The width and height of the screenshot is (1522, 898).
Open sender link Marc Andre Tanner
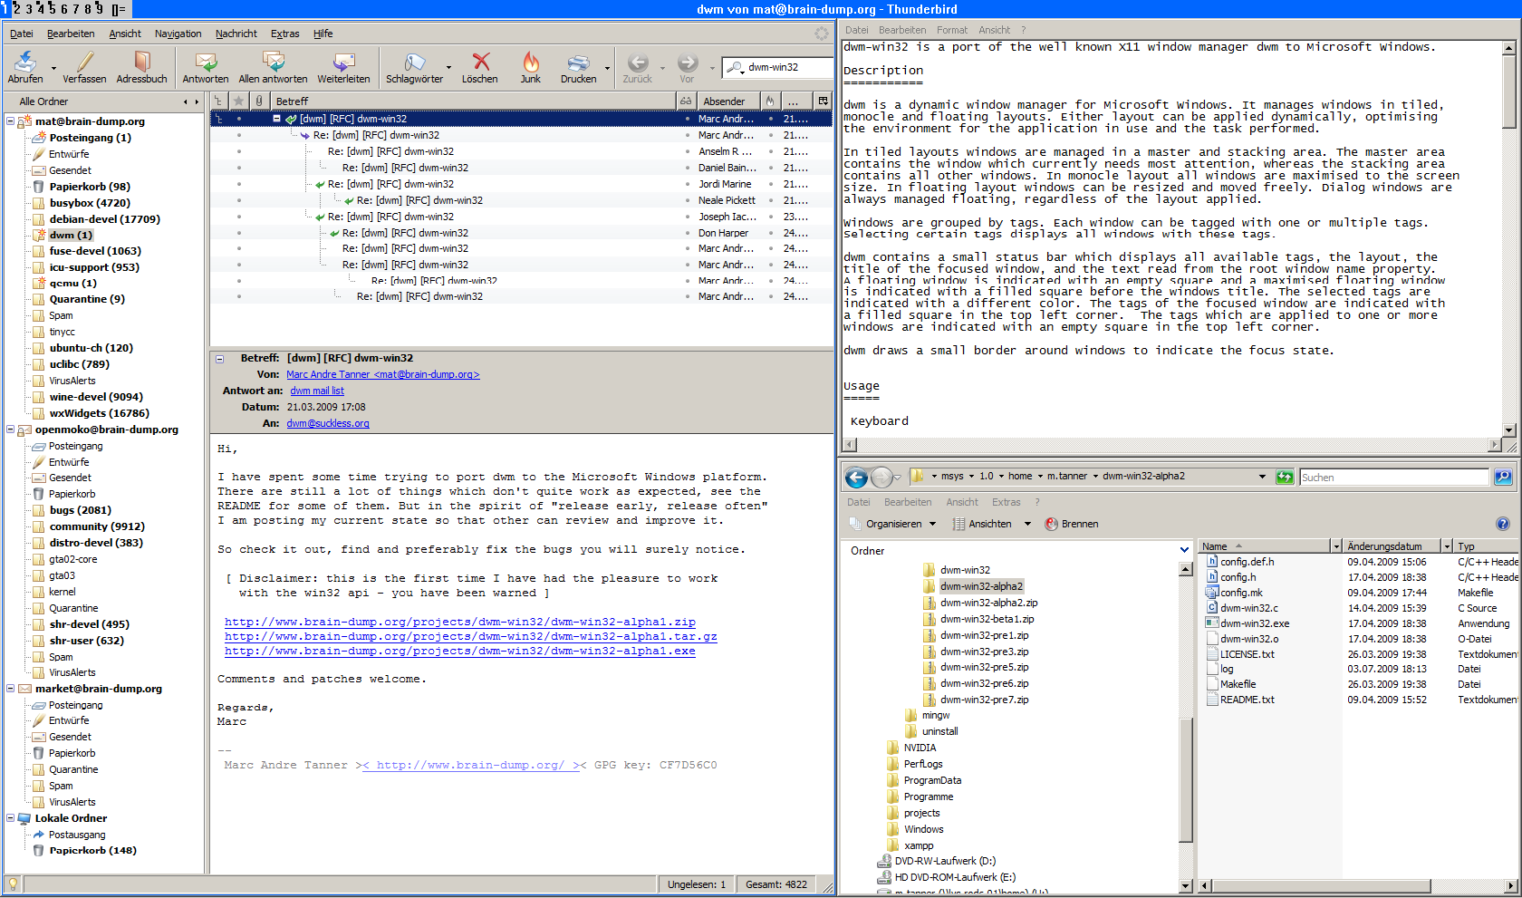[382, 374]
